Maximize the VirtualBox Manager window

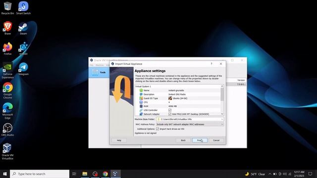[232, 60]
